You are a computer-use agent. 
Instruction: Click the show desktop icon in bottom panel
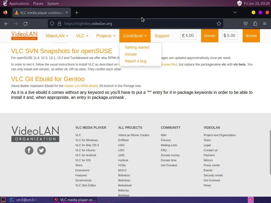pyautogui.click(x=3, y=200)
